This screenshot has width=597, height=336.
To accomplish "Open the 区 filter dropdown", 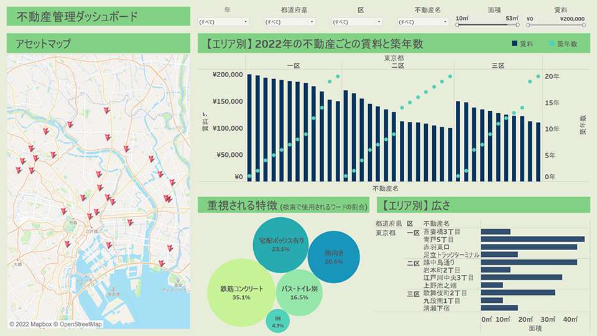I will (x=357, y=22).
